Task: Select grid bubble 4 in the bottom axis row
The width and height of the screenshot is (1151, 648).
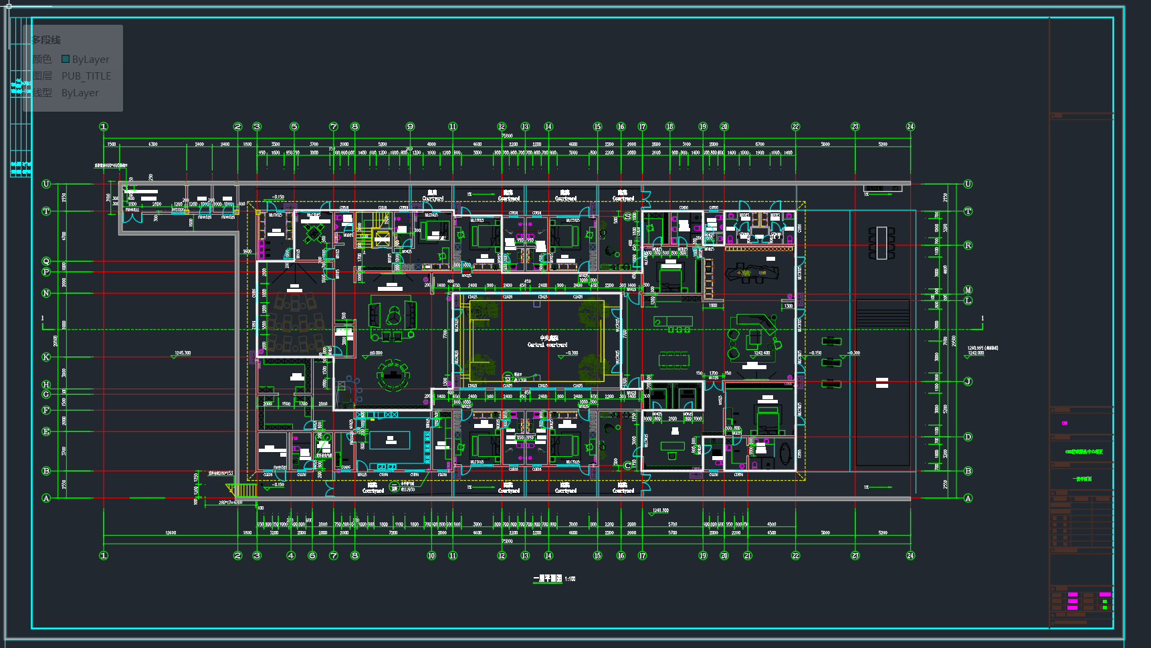Action: (291, 556)
